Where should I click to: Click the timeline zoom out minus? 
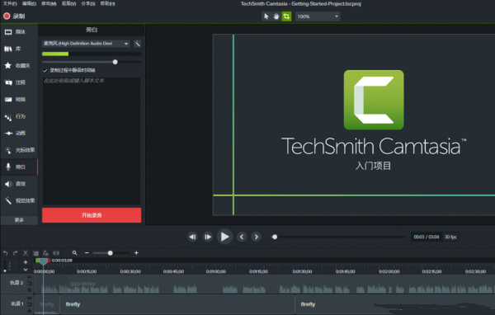click(x=87, y=253)
